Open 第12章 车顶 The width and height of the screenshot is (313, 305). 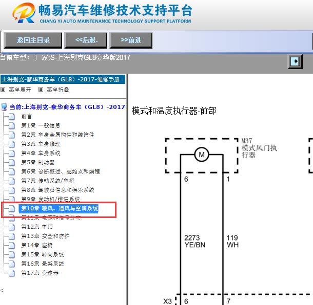click(37, 227)
